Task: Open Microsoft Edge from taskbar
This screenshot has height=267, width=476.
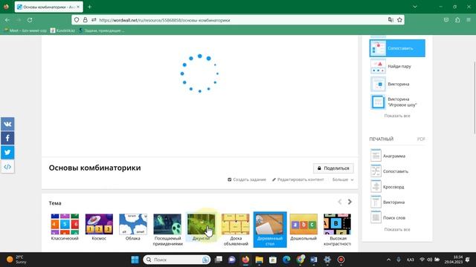Action: 286,260
